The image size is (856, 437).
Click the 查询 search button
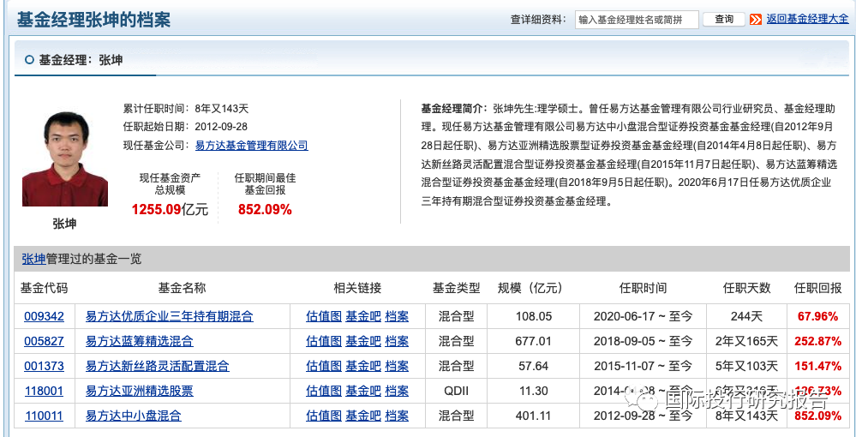click(724, 19)
